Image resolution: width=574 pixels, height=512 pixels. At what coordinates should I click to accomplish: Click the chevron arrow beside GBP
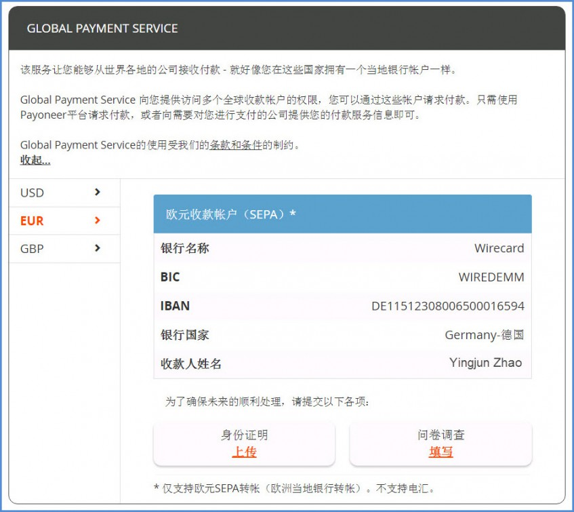98,249
